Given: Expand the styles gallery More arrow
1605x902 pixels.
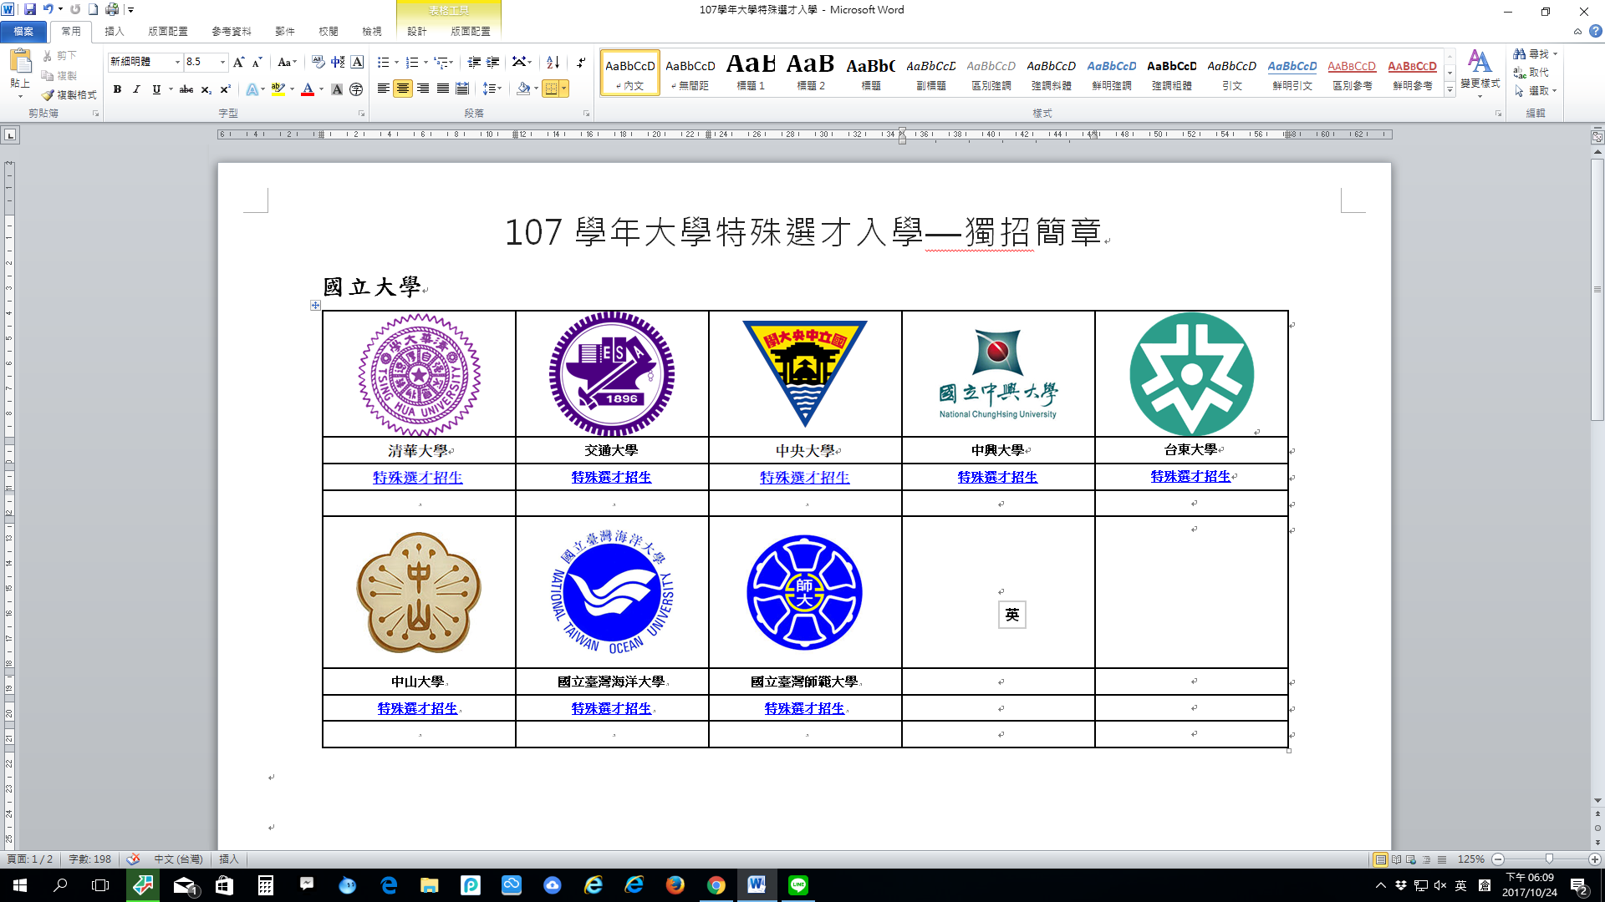Looking at the screenshot, I should [1450, 90].
